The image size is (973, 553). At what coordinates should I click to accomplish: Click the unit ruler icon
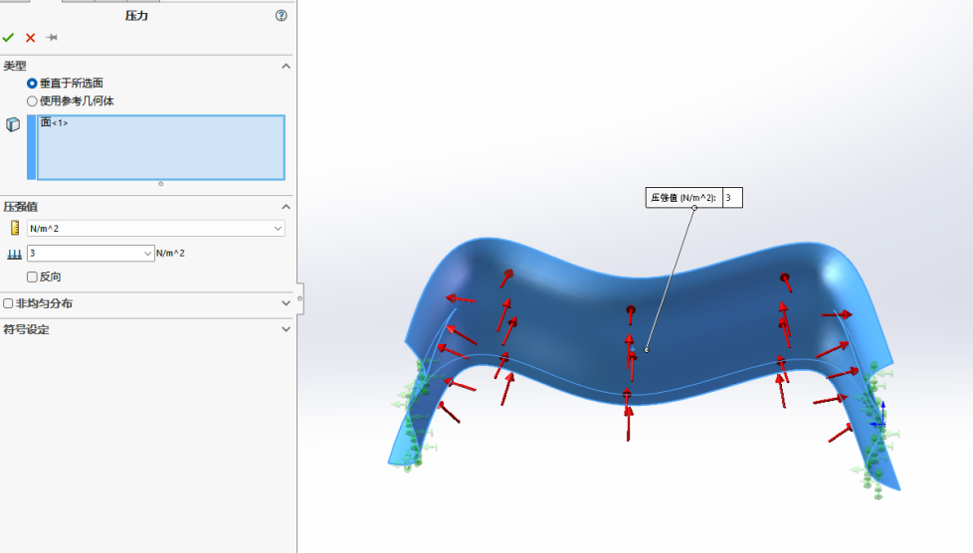coord(15,228)
